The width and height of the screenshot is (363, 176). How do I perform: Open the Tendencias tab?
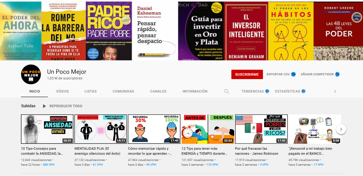coord(253,91)
